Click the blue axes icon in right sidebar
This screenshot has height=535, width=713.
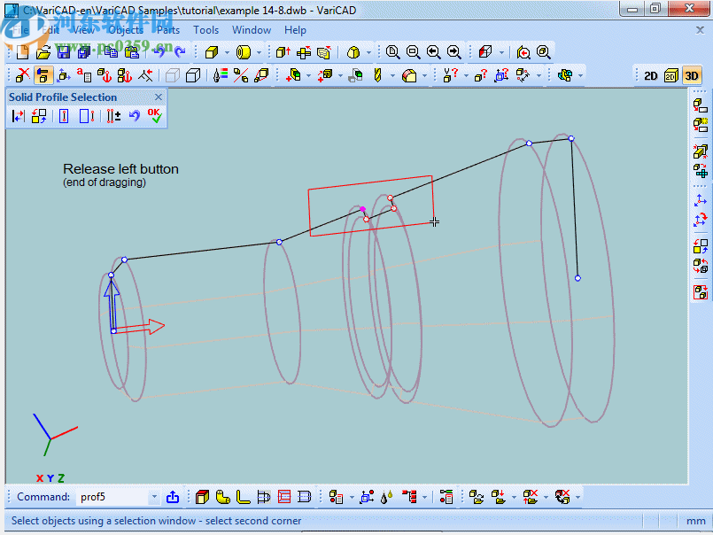(x=701, y=199)
